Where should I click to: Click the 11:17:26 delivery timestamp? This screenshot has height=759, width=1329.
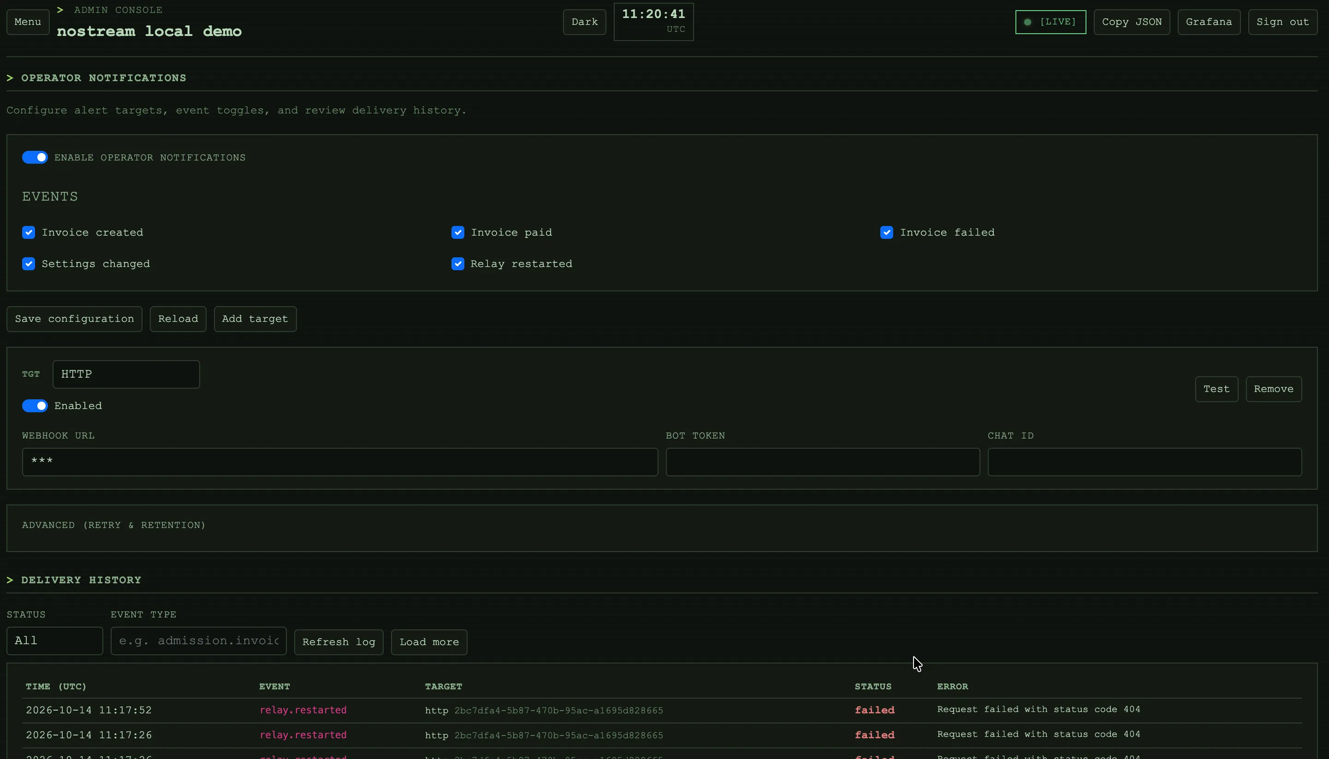point(89,735)
